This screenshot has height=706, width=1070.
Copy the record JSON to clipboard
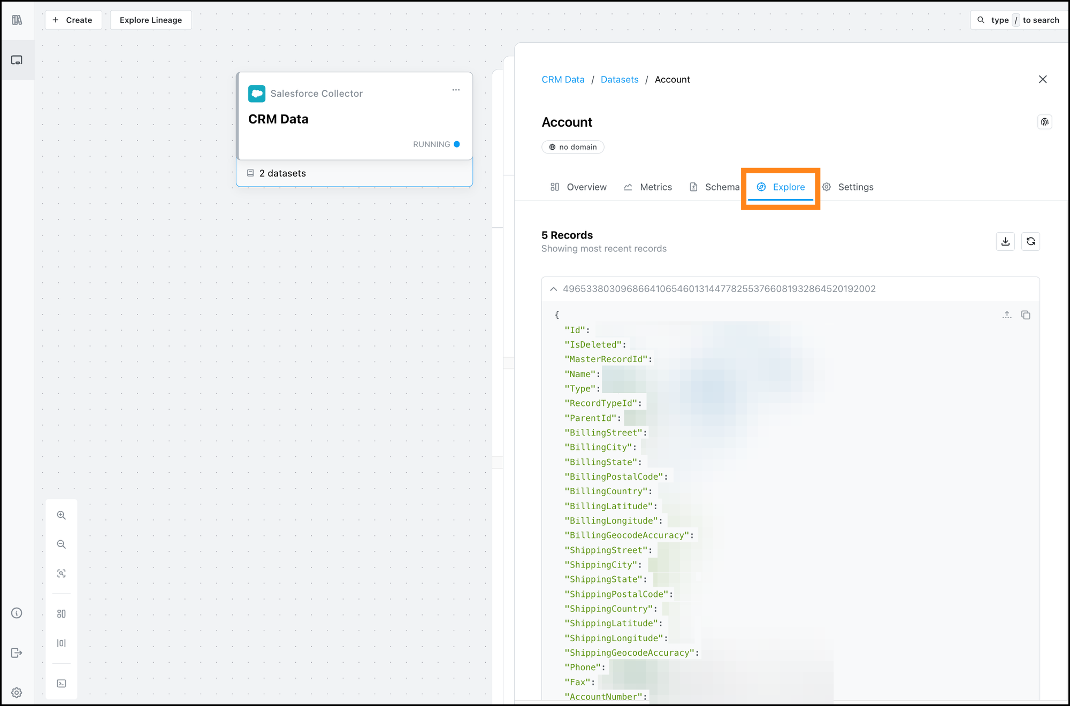pyautogui.click(x=1026, y=315)
